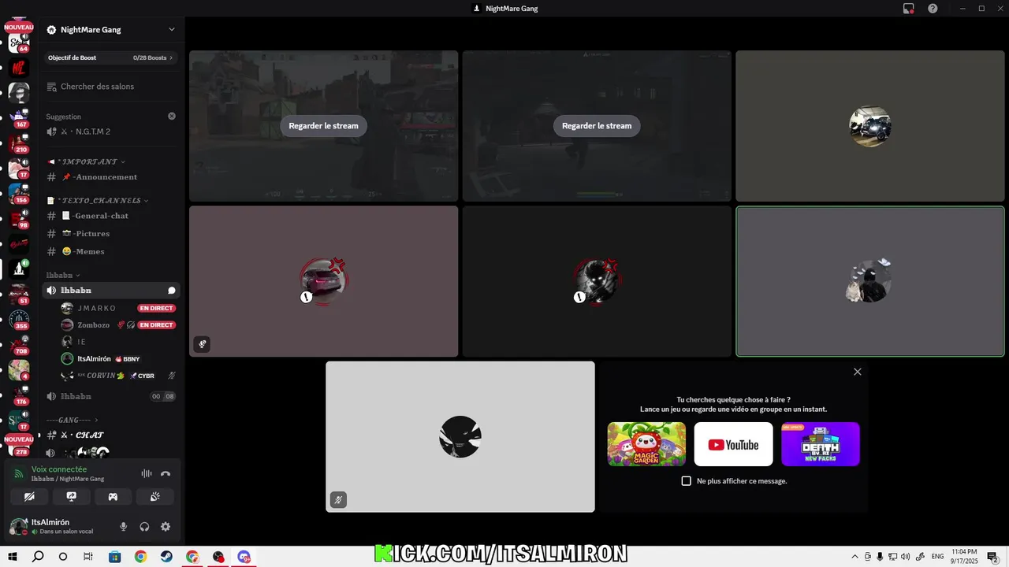Focus the car avatar tile with muted mic
Image resolution: width=1009 pixels, height=567 pixels.
tap(323, 281)
